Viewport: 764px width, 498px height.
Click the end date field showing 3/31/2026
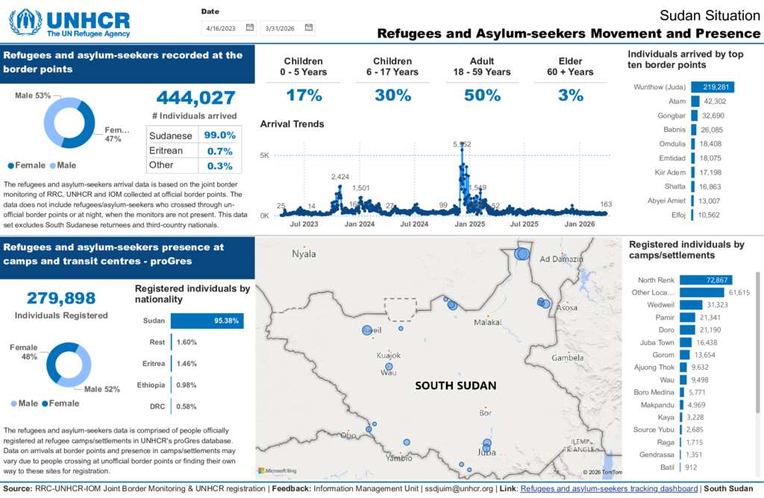click(281, 28)
